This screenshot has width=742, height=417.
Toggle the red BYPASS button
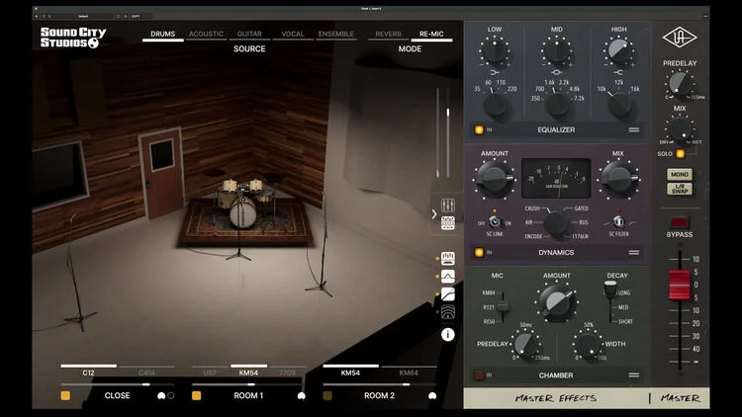[x=680, y=222]
